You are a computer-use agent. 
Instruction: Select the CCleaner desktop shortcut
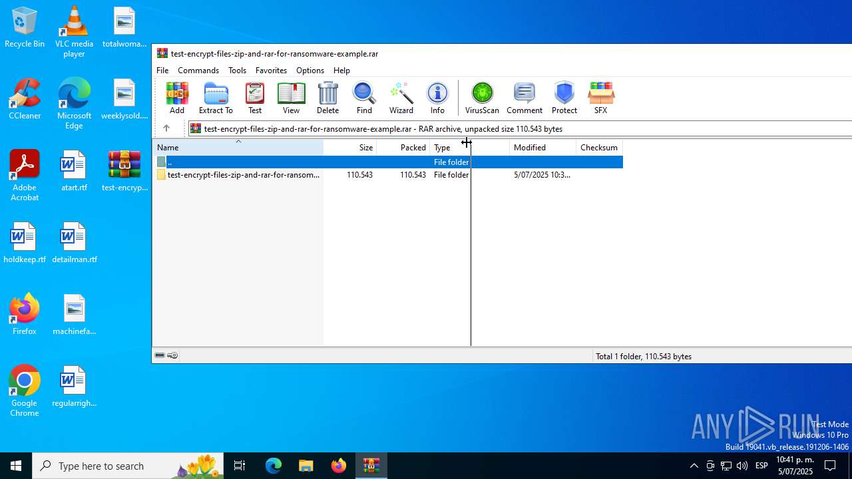click(25, 100)
